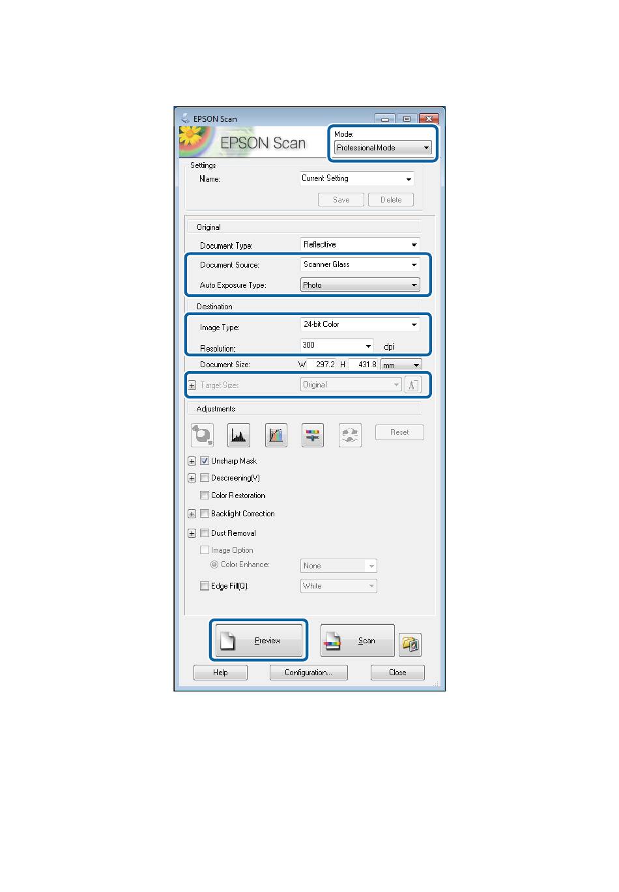Open the Auto Exposure Type dropdown
The width and height of the screenshot is (619, 892).
pos(360,285)
